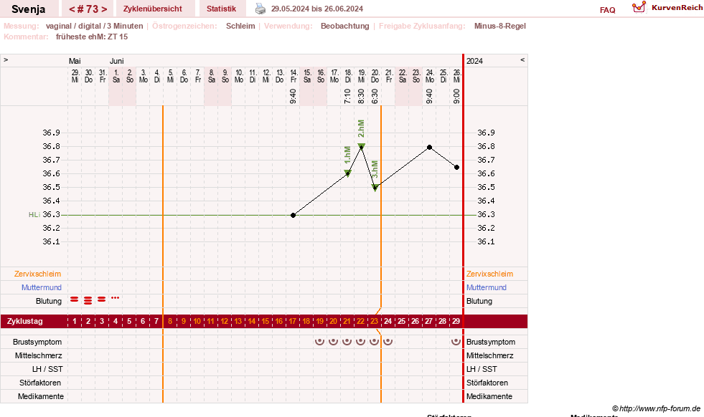Click the 2024 year label
The height and width of the screenshot is (417, 704).
coord(474,61)
